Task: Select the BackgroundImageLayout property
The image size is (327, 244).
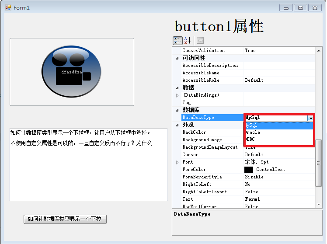Action: point(210,147)
